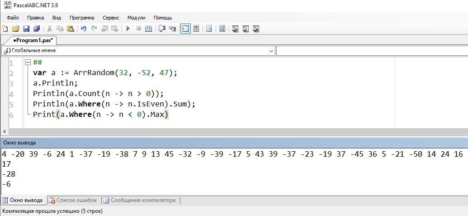Image resolution: width=468 pixels, height=216 pixels.
Task: Click the compile icon next to Stop
Action: (149, 29)
